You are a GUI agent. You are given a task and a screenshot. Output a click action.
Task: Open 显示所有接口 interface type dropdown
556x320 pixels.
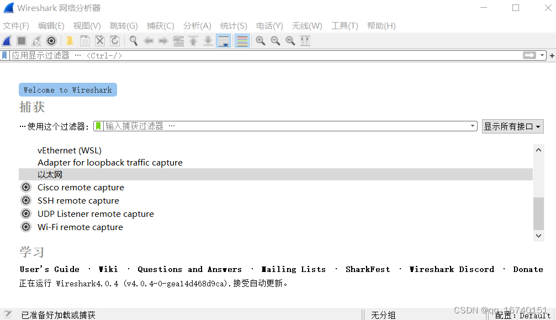click(x=512, y=126)
